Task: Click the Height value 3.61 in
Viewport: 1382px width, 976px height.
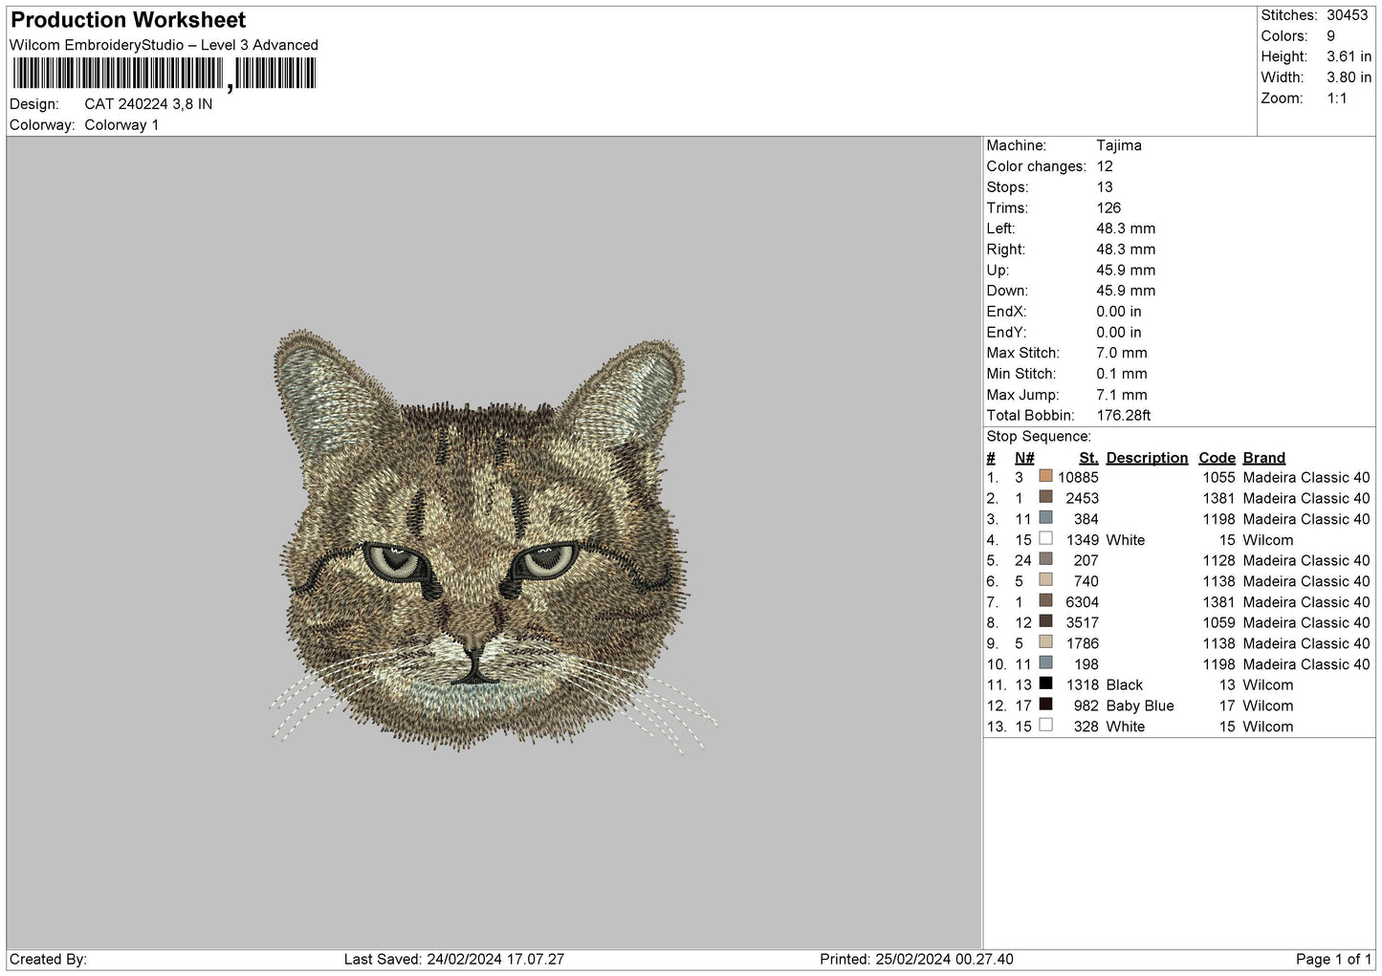Action: tap(1349, 57)
